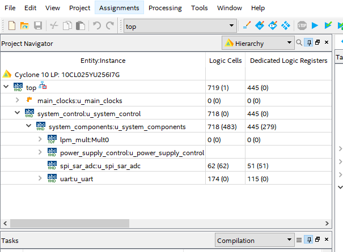The image size is (343, 252).
Task: Click the 719 (1) logic cells value
Action: coord(218,88)
